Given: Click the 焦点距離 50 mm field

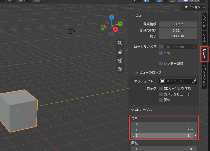Looking at the screenshot, I should pos(178,24).
